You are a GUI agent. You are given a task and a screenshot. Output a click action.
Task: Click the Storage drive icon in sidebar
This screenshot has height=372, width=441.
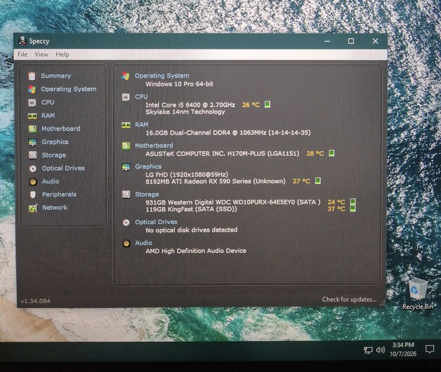32,155
